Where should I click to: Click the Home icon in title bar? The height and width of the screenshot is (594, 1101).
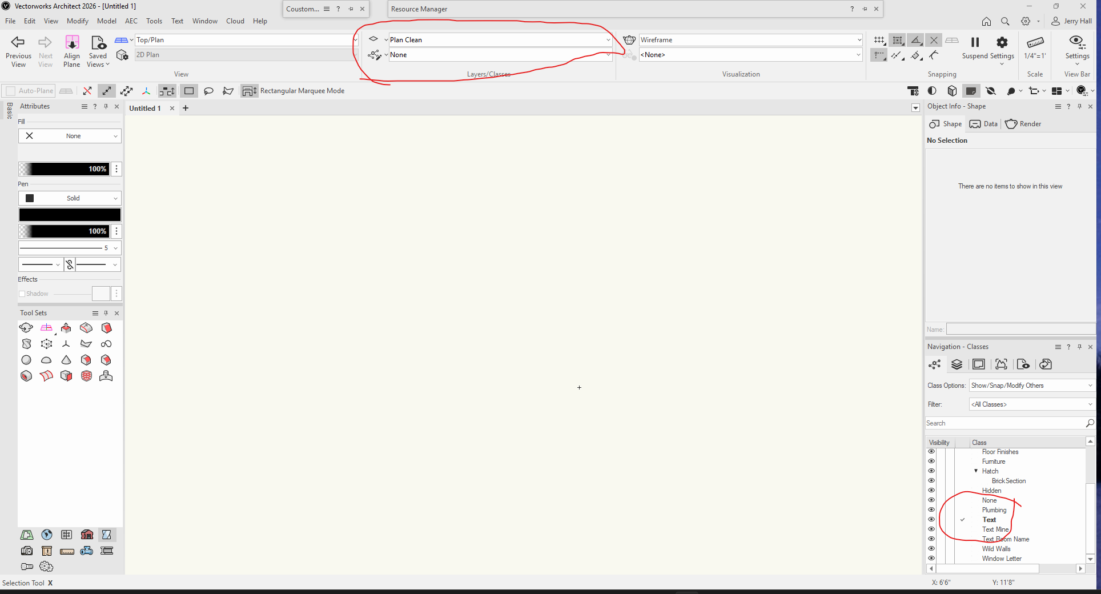click(986, 21)
